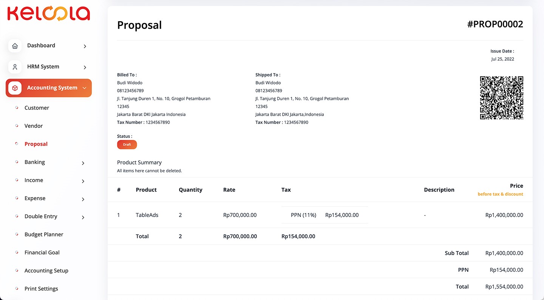
Task: Click the Draft status badge
Action: (x=127, y=145)
